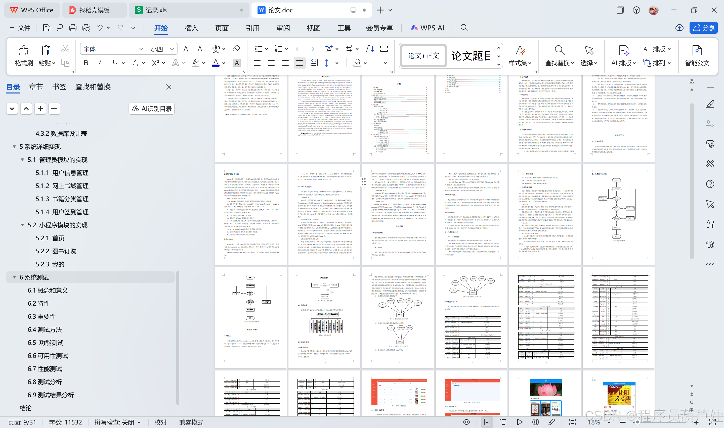Open the font name dropdown 宋体
Viewport: 724px width, 428px height.
click(141, 49)
